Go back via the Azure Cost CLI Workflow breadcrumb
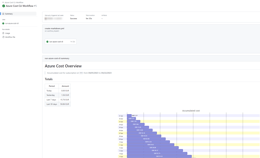The width and height of the screenshot is (260, 158). [14, 3]
